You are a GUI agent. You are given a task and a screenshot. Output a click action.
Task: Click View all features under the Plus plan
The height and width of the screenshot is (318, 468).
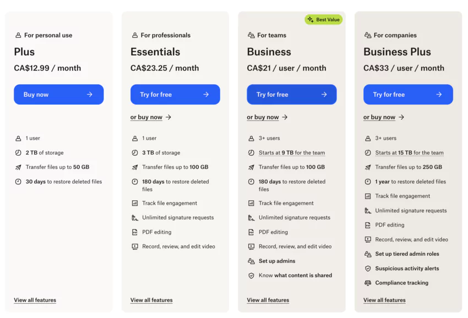click(x=35, y=300)
